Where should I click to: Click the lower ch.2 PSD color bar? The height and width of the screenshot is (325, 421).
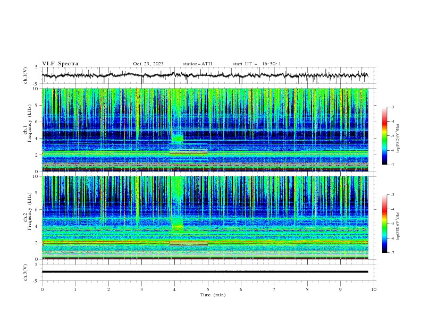tap(384, 224)
